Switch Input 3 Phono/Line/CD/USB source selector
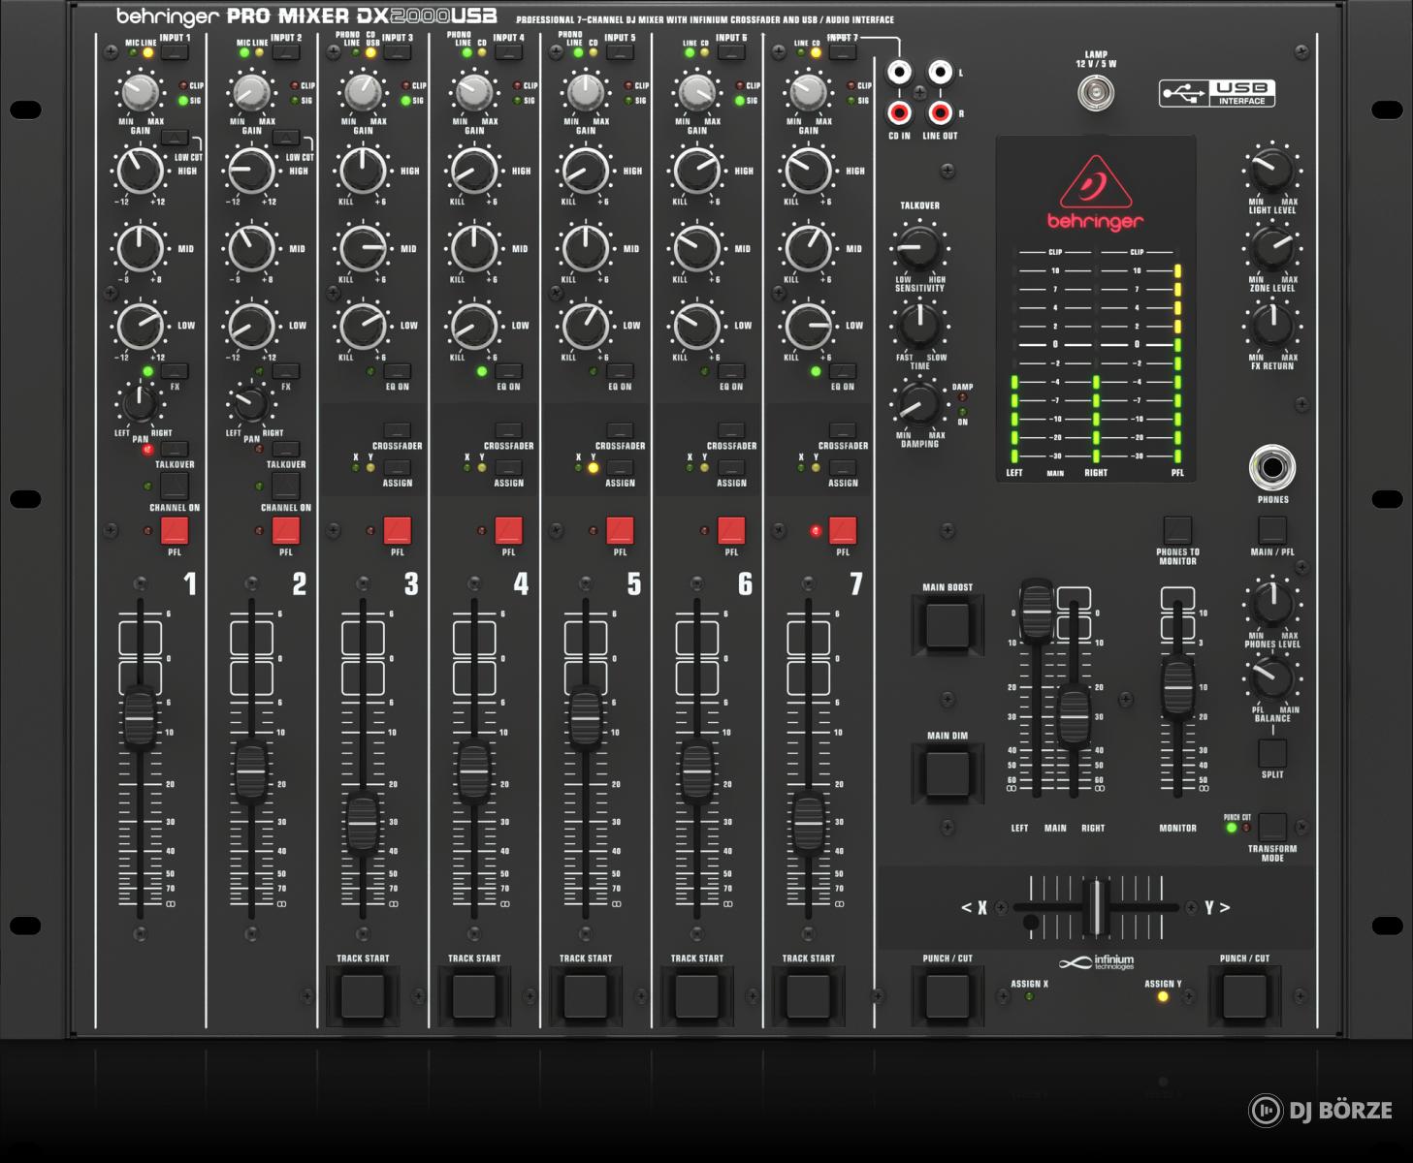 398,51
